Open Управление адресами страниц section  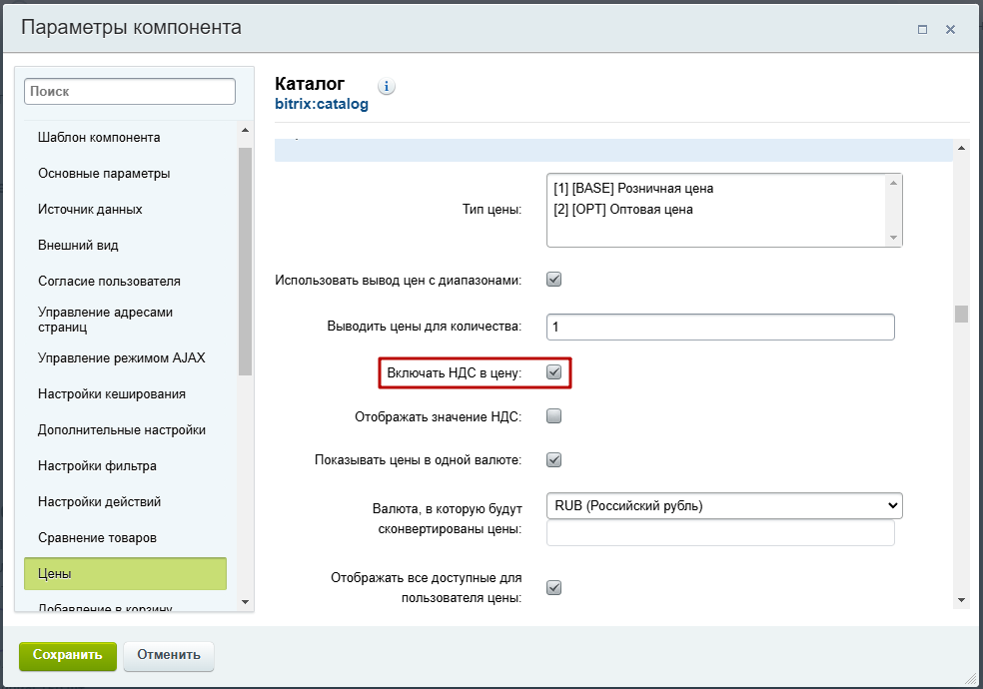tap(105, 320)
